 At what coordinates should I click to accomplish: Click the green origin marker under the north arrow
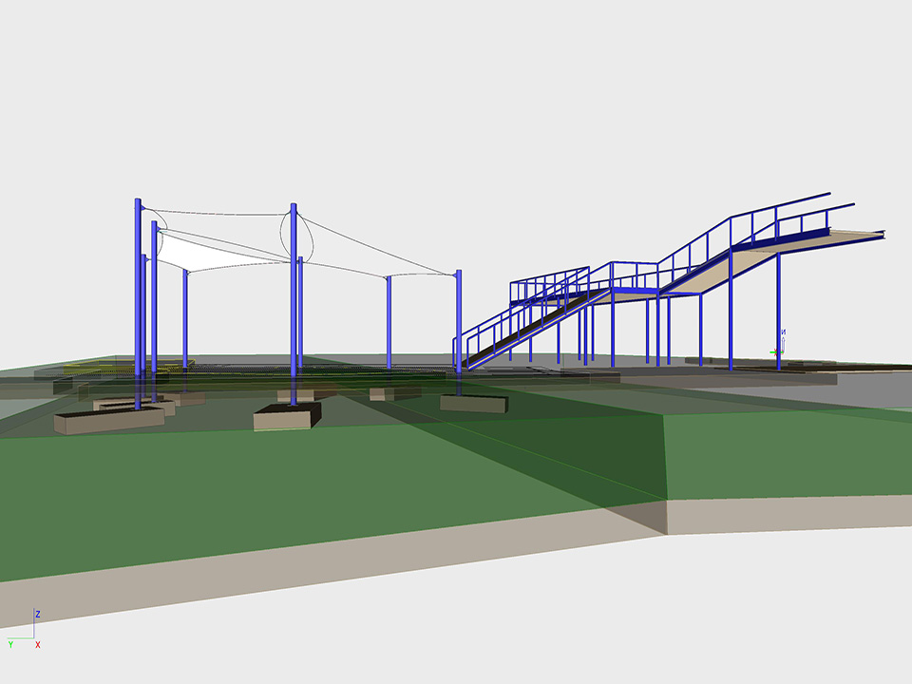click(x=774, y=352)
